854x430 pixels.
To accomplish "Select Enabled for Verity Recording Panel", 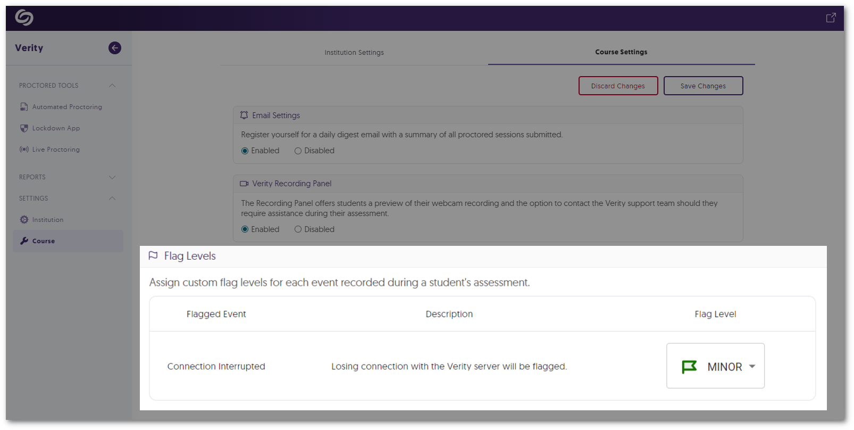I will pyautogui.click(x=245, y=229).
